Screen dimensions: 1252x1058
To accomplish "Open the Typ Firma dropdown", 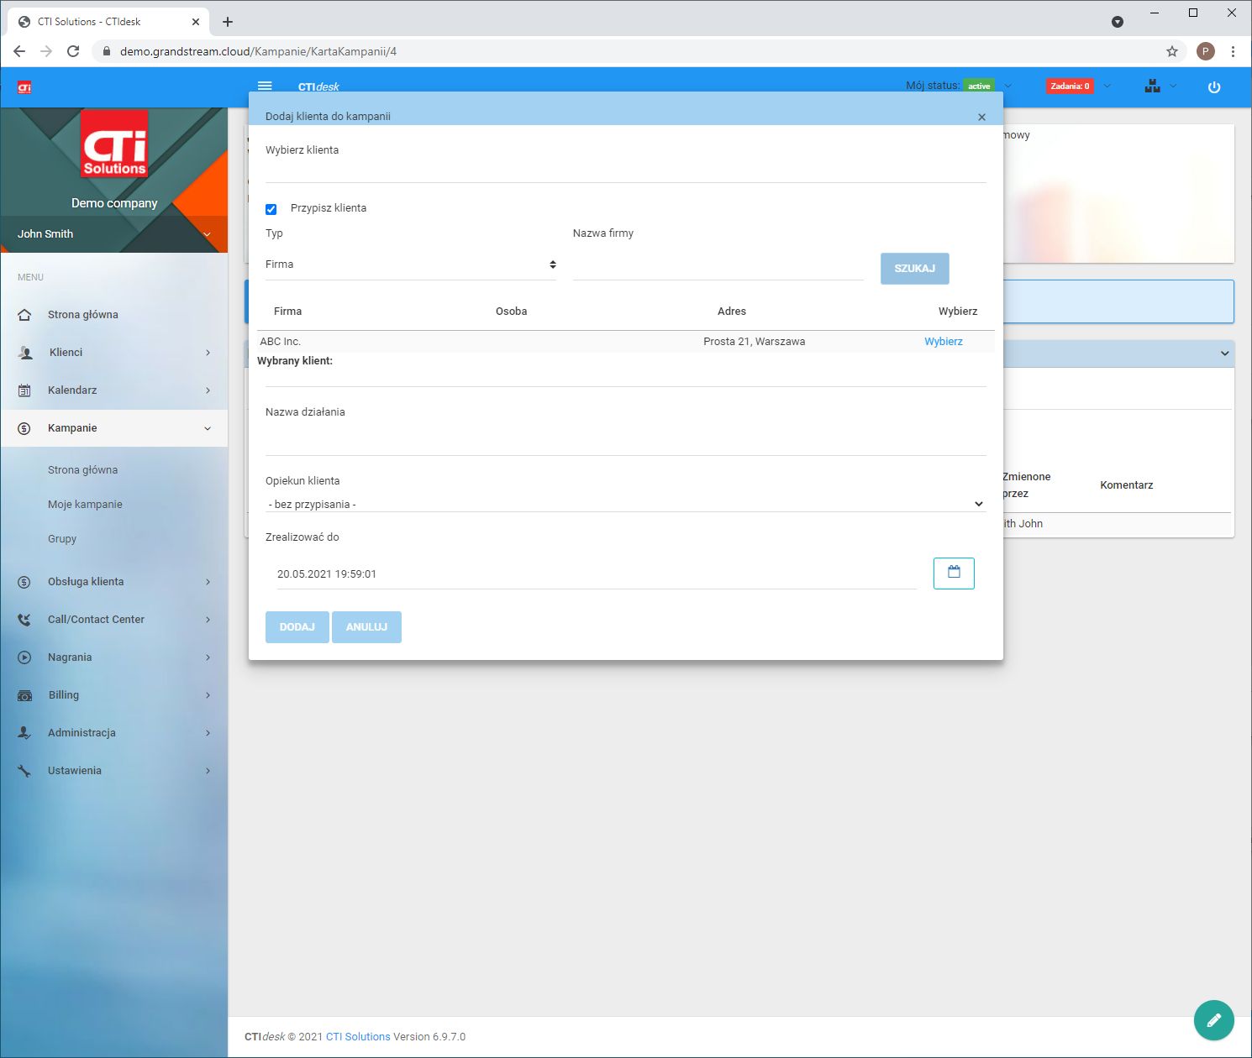I will [411, 264].
